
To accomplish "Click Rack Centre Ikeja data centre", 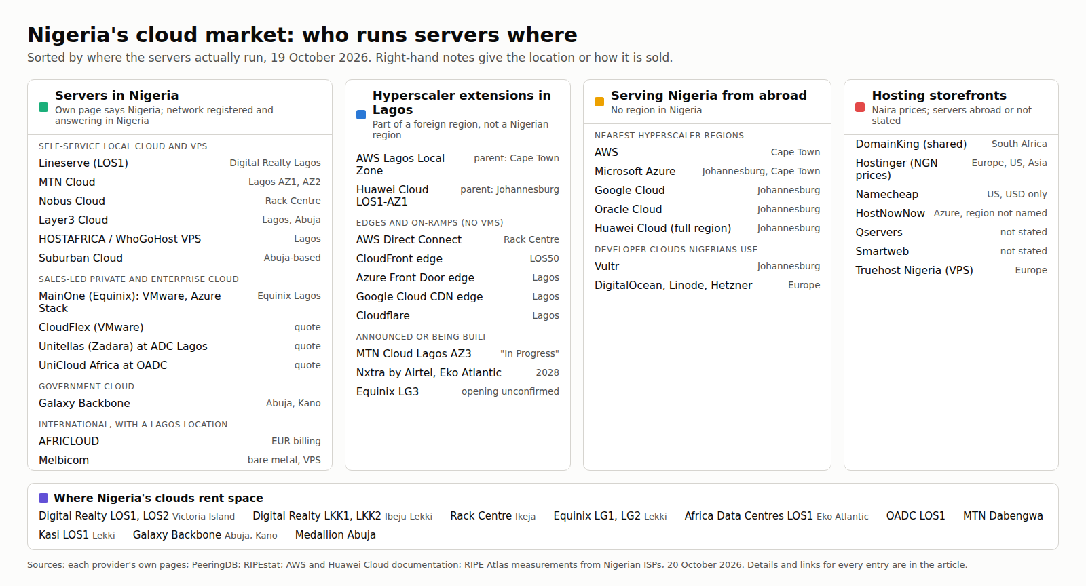I will coord(493,515).
